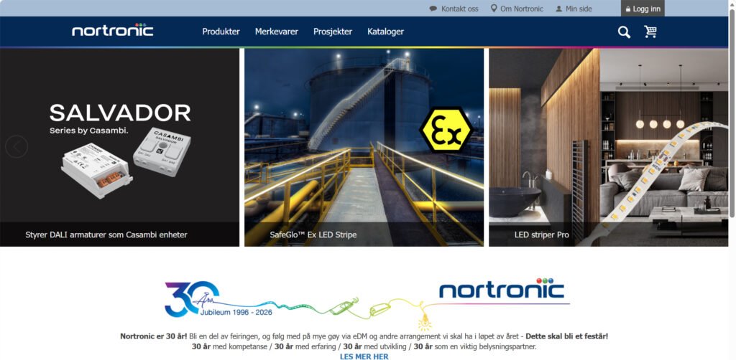Image resolution: width=736 pixels, height=360 pixels.
Task: Open the Produkter menu
Action: (221, 32)
